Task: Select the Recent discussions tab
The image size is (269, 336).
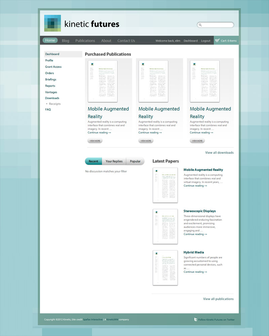Action: coord(93,161)
